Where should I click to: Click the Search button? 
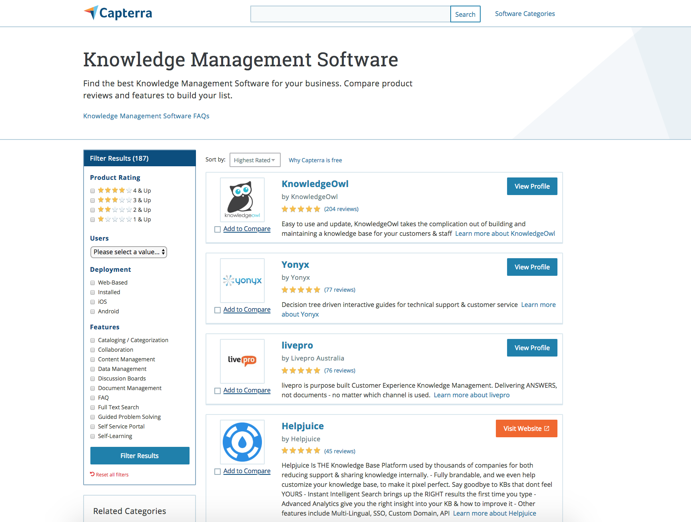[465, 14]
